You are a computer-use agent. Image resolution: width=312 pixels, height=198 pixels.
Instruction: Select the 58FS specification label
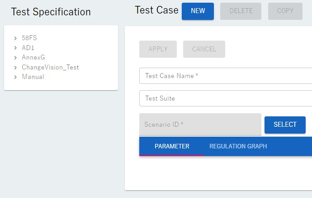(x=29, y=38)
